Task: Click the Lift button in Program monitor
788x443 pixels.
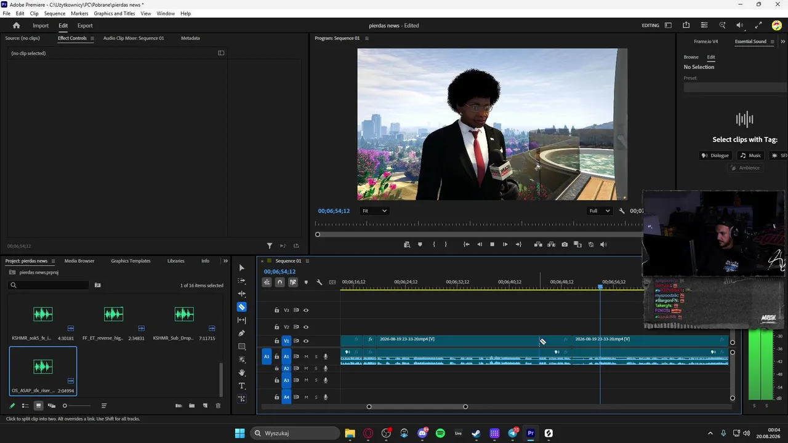Action: (x=538, y=244)
